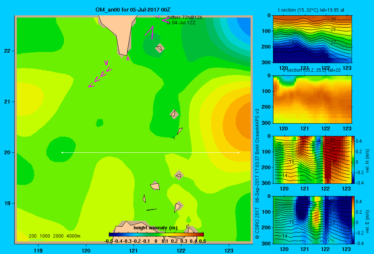Open the salinity section panel

(x=312, y=99)
